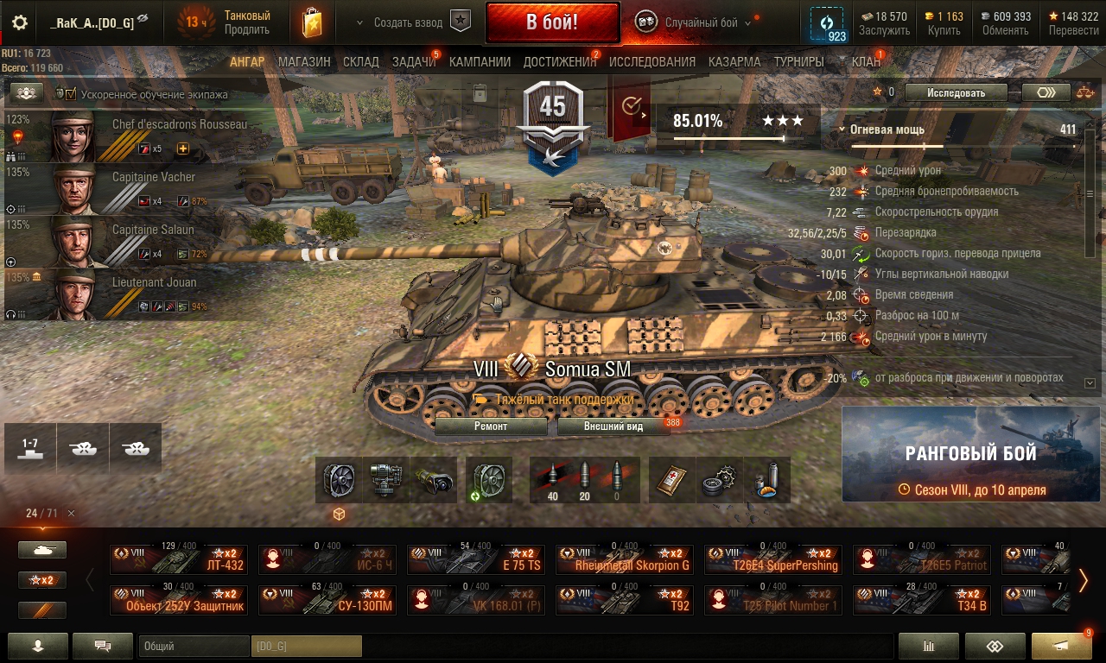The width and height of the screenshot is (1106, 663).
Task: Open the statistics bar chart icon
Action: (929, 646)
